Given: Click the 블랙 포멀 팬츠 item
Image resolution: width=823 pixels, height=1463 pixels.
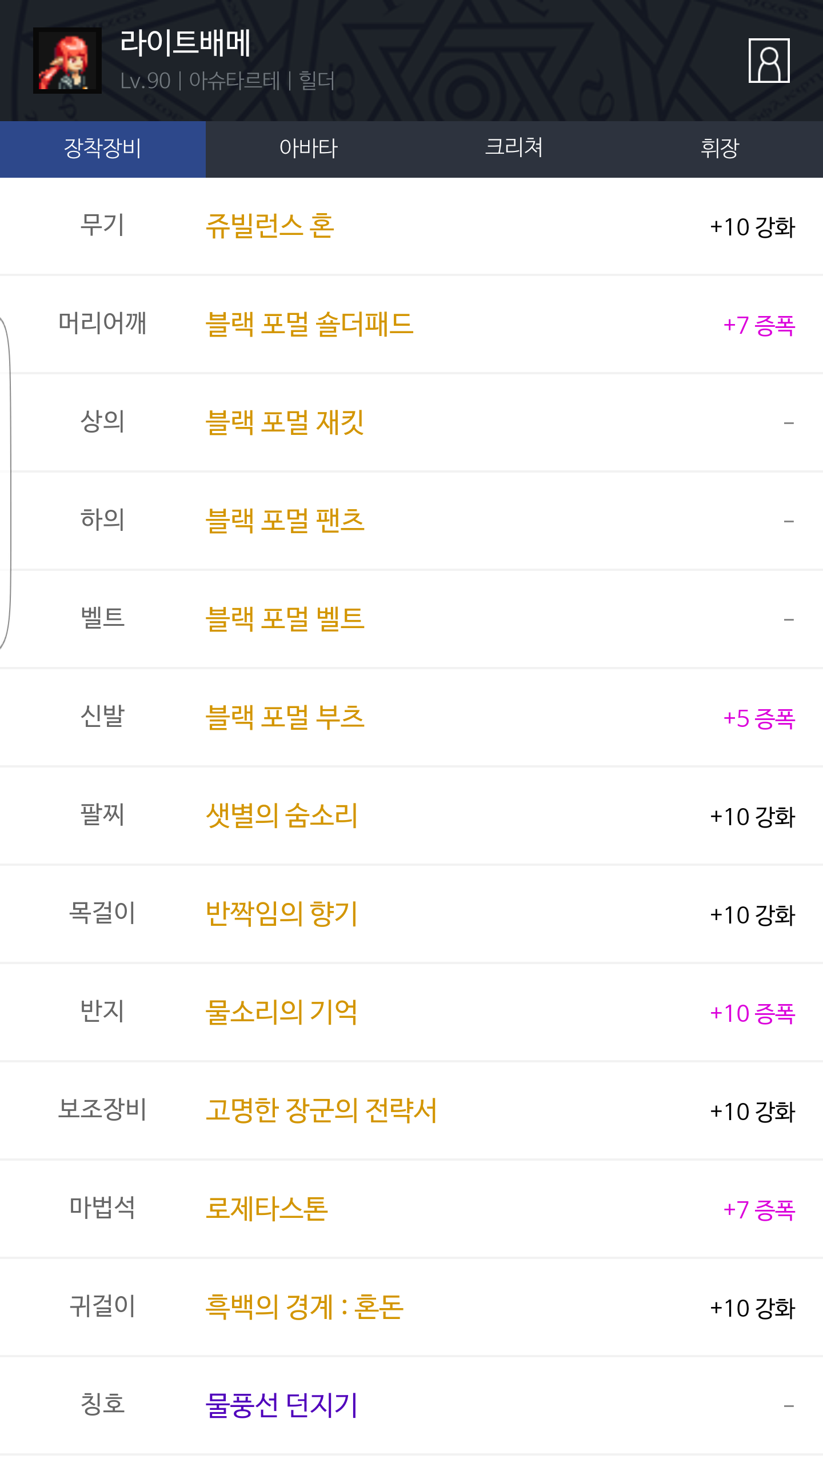Looking at the screenshot, I should tap(285, 521).
